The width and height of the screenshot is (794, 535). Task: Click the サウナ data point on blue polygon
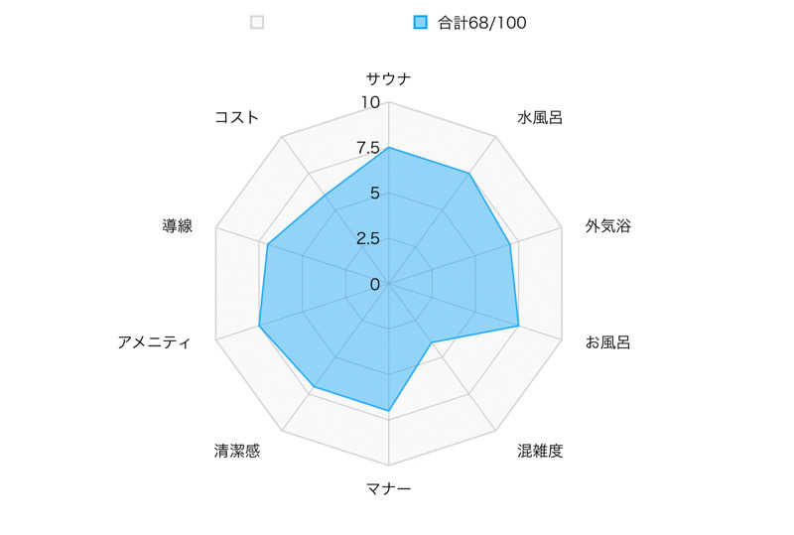tap(388, 148)
